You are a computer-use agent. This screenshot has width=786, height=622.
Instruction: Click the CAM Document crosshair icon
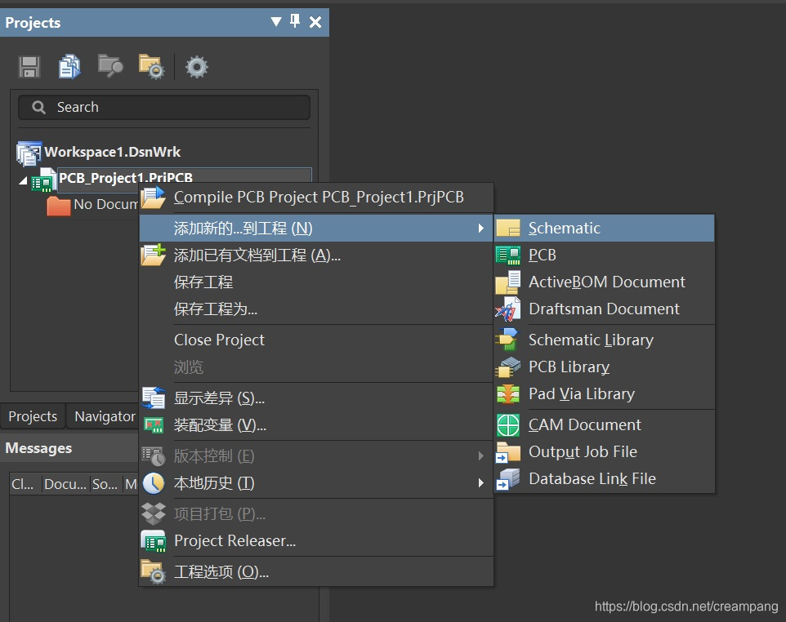pyautogui.click(x=507, y=425)
